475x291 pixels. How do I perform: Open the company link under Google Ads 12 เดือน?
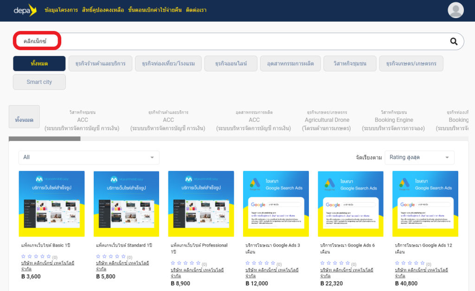click(x=421, y=273)
